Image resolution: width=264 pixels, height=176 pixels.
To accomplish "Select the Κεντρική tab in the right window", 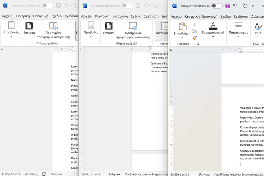I will [192, 17].
